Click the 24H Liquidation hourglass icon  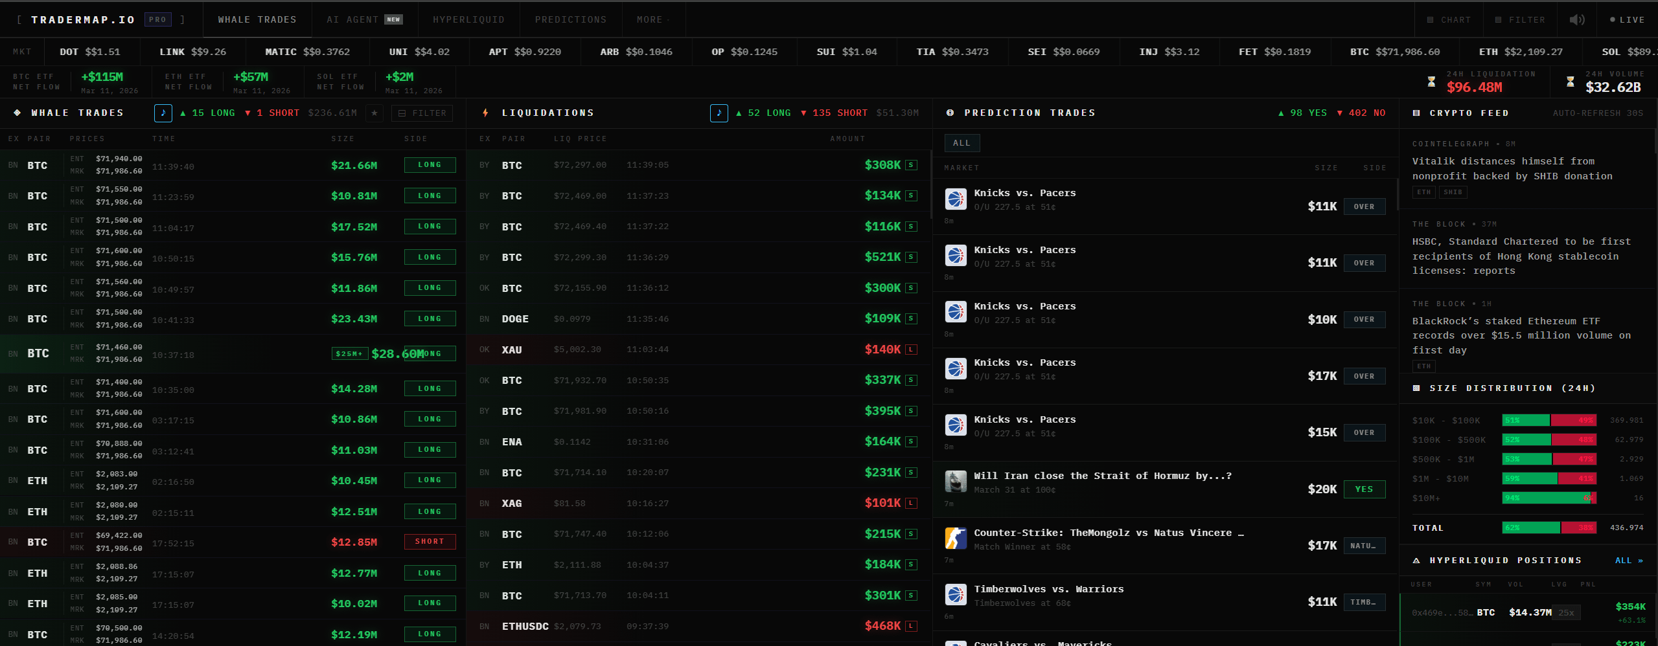pos(1431,82)
